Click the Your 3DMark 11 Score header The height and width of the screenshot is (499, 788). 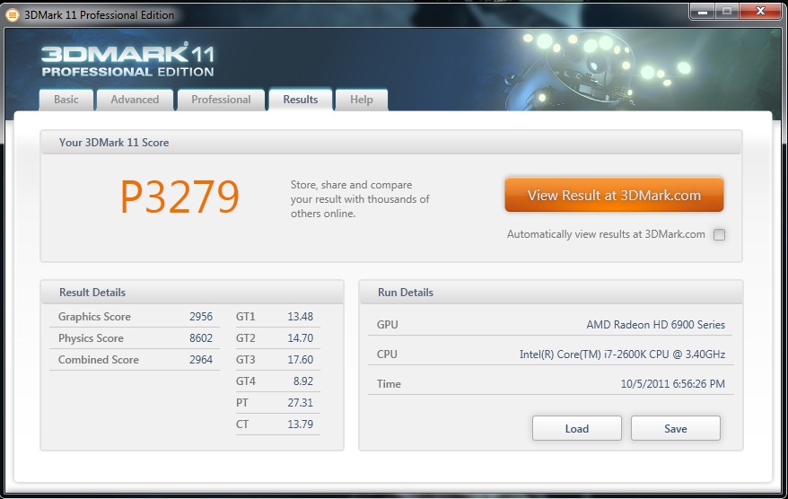pos(391,142)
